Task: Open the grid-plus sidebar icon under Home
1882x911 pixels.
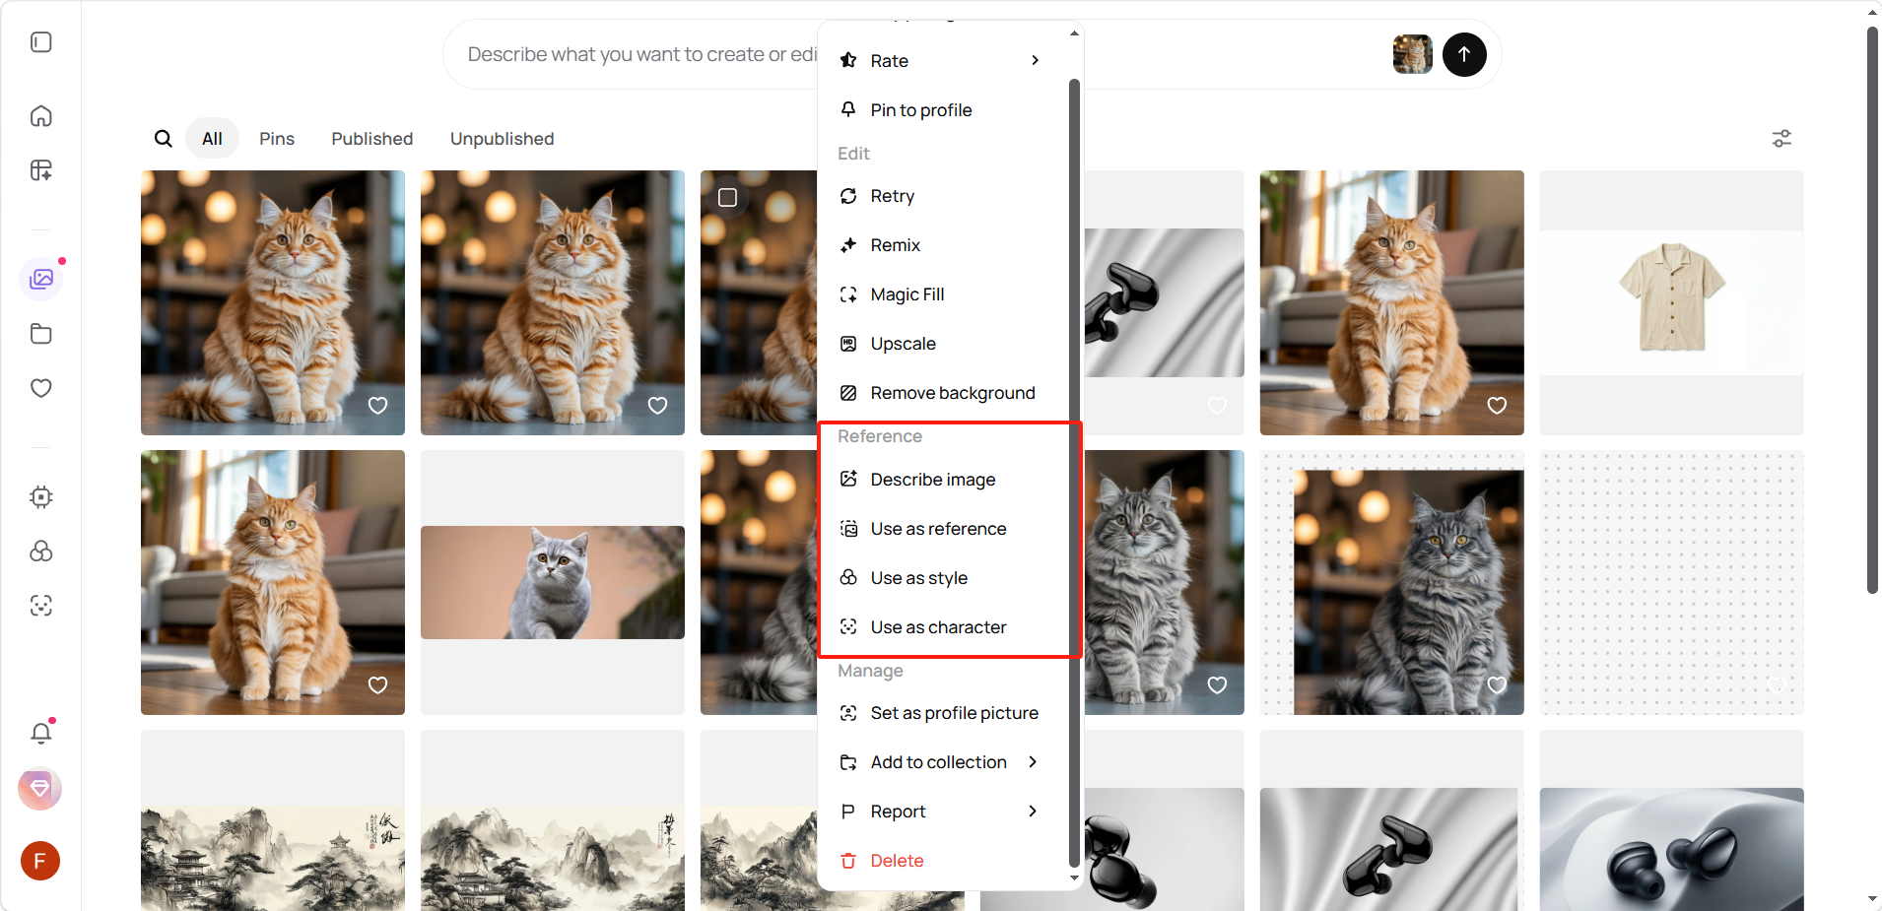Action: [41, 170]
